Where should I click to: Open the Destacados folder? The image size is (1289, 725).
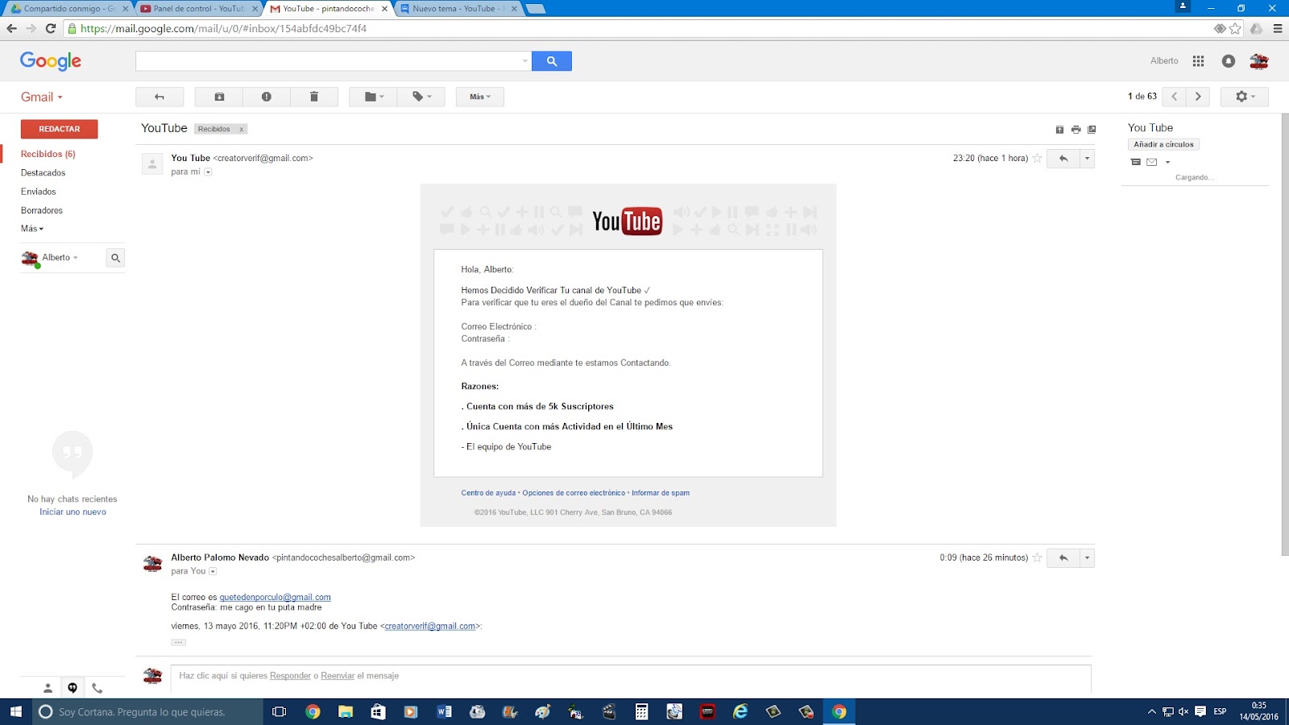click(44, 173)
